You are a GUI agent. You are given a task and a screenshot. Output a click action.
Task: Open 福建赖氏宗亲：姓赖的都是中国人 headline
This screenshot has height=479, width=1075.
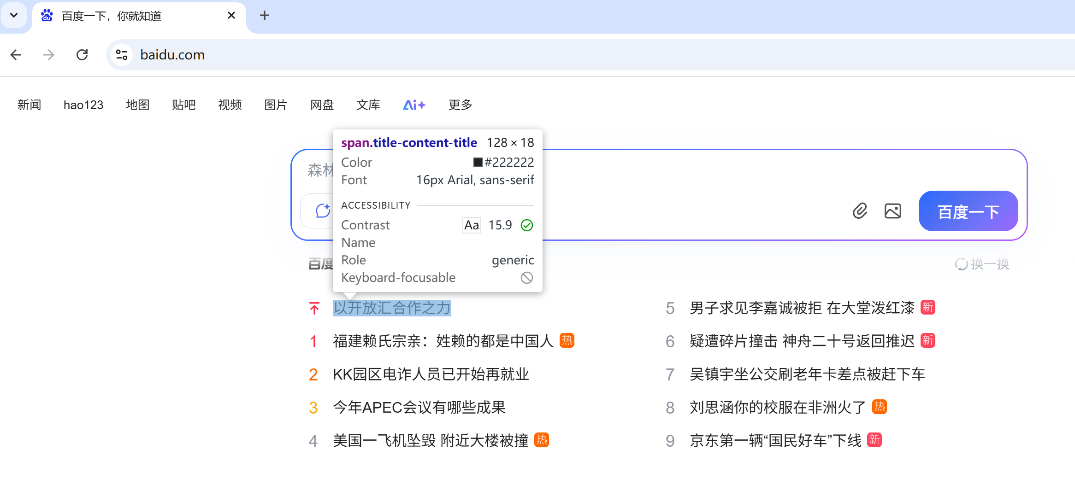443,341
